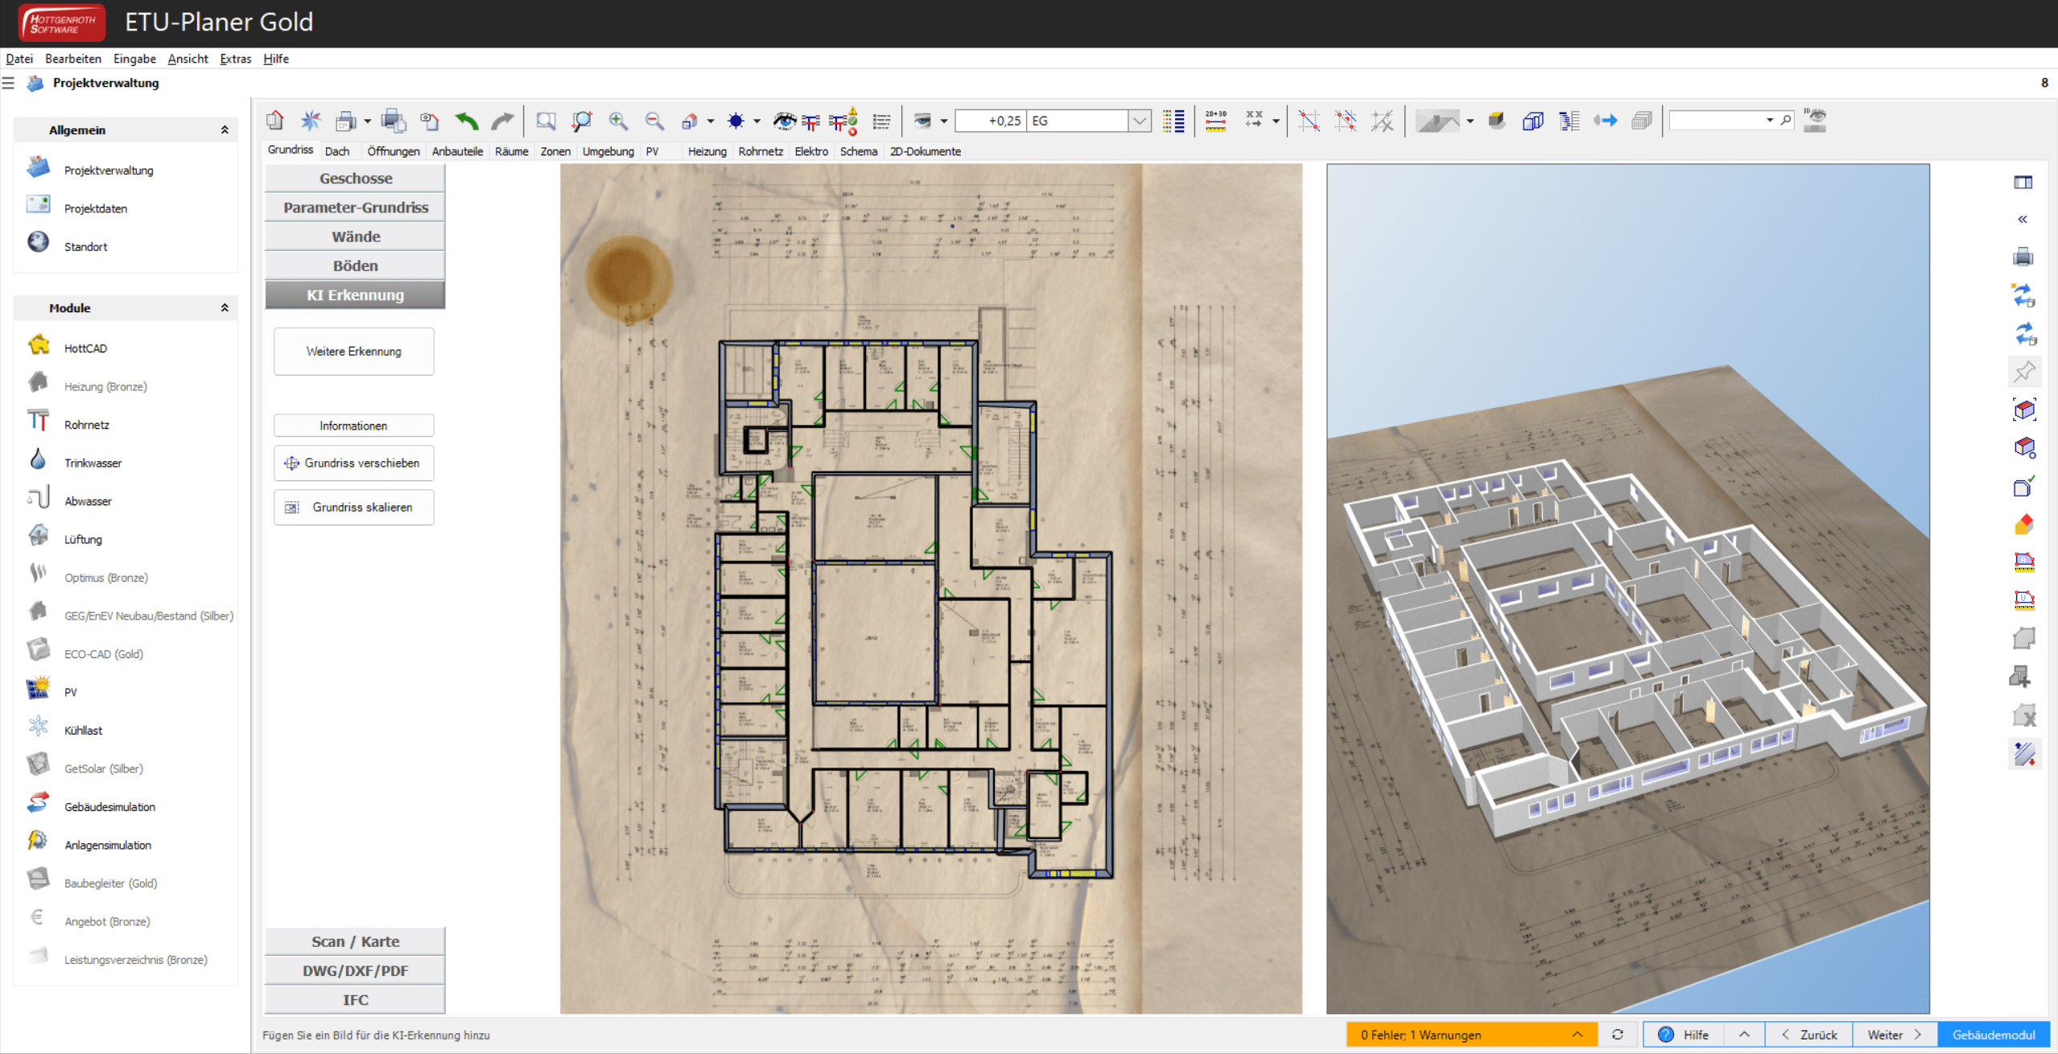The height and width of the screenshot is (1054, 2058).
Task: Click the Gebäudemodul button
Action: click(x=1994, y=1035)
